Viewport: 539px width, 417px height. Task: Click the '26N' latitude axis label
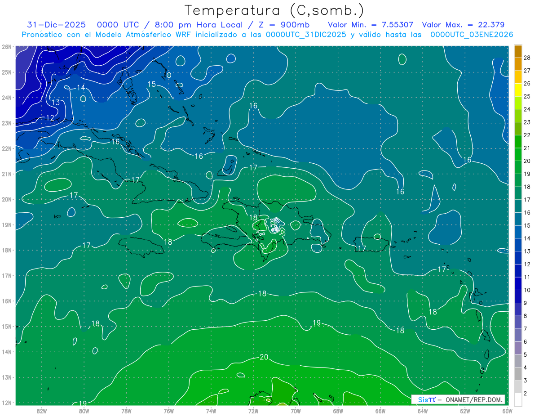[x=6, y=47]
